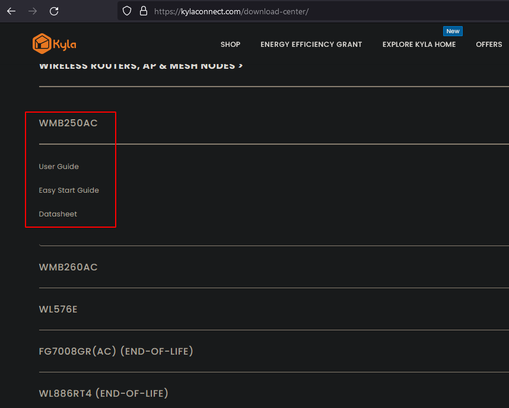The height and width of the screenshot is (408, 509).
Task: Download the WMB250AC Datasheet
Action: pyautogui.click(x=58, y=214)
